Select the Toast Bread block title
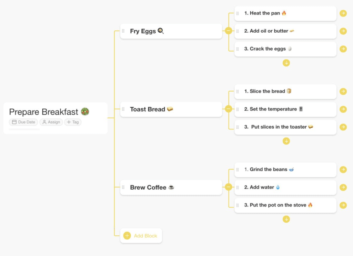This screenshot has width=353, height=256. tap(147, 109)
